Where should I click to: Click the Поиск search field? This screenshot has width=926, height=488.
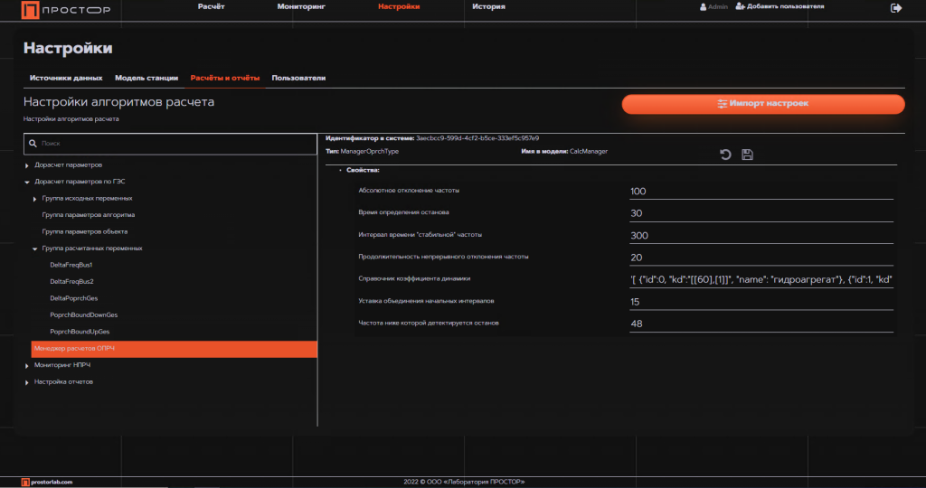pos(176,143)
